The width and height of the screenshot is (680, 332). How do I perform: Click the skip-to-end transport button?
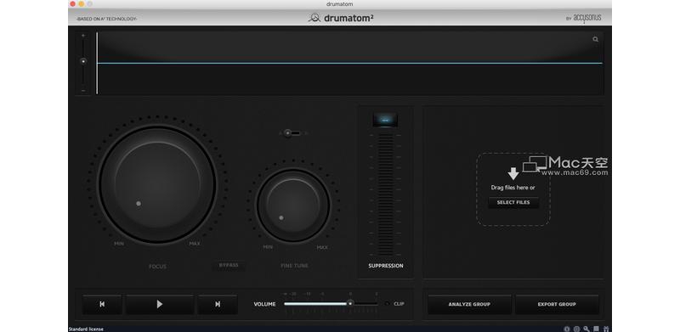pos(218,304)
